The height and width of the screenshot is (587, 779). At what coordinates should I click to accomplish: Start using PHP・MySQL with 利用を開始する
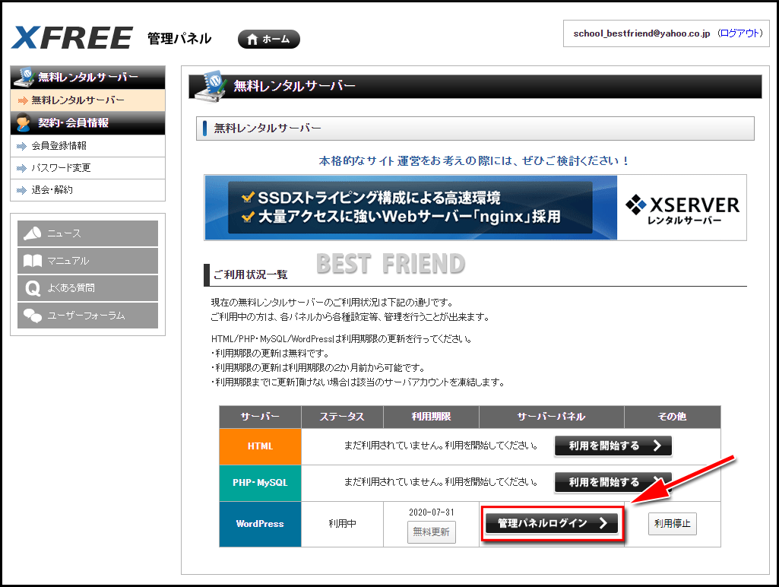(x=613, y=482)
